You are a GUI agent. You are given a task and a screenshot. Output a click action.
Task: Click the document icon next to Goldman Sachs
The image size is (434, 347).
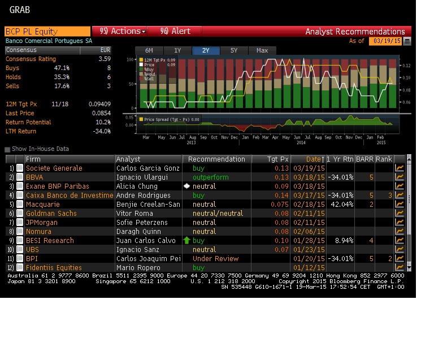(20, 214)
